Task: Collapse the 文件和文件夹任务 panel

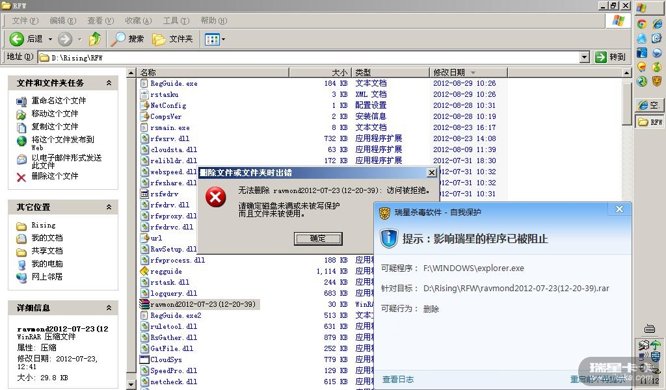Action: click(x=109, y=83)
